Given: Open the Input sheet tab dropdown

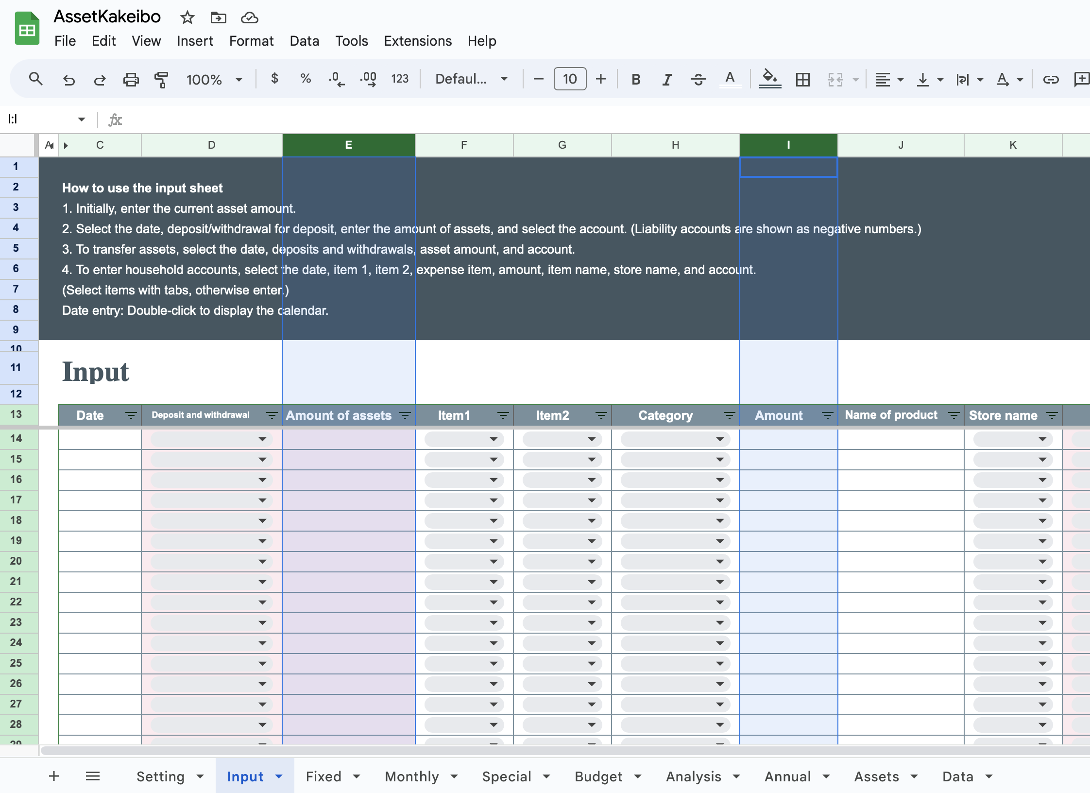Looking at the screenshot, I should click(x=278, y=776).
